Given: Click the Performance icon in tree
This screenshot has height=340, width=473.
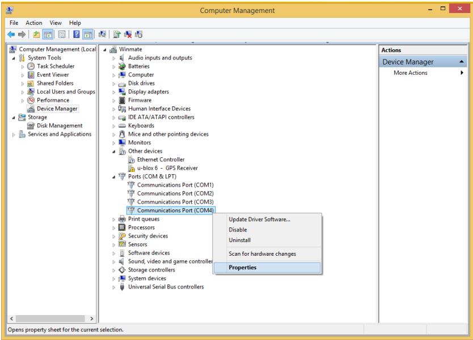Looking at the screenshot, I should pos(31,100).
